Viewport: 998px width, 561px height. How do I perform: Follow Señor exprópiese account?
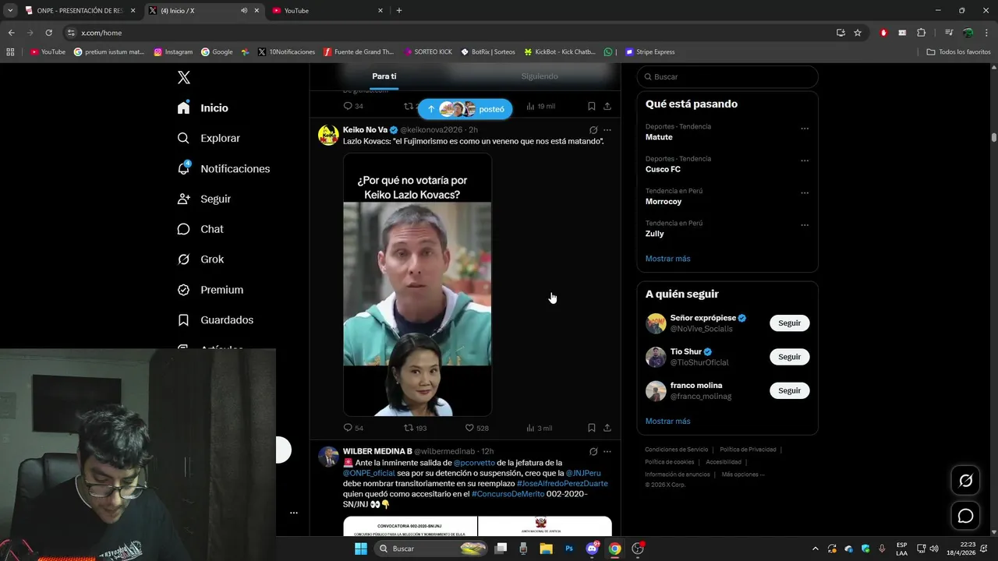(789, 323)
